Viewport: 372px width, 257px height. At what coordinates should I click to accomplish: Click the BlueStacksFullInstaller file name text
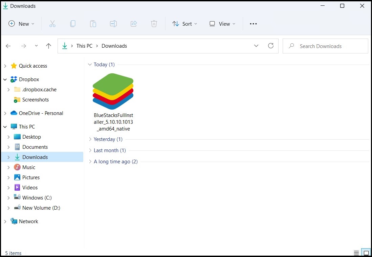[x=113, y=122]
